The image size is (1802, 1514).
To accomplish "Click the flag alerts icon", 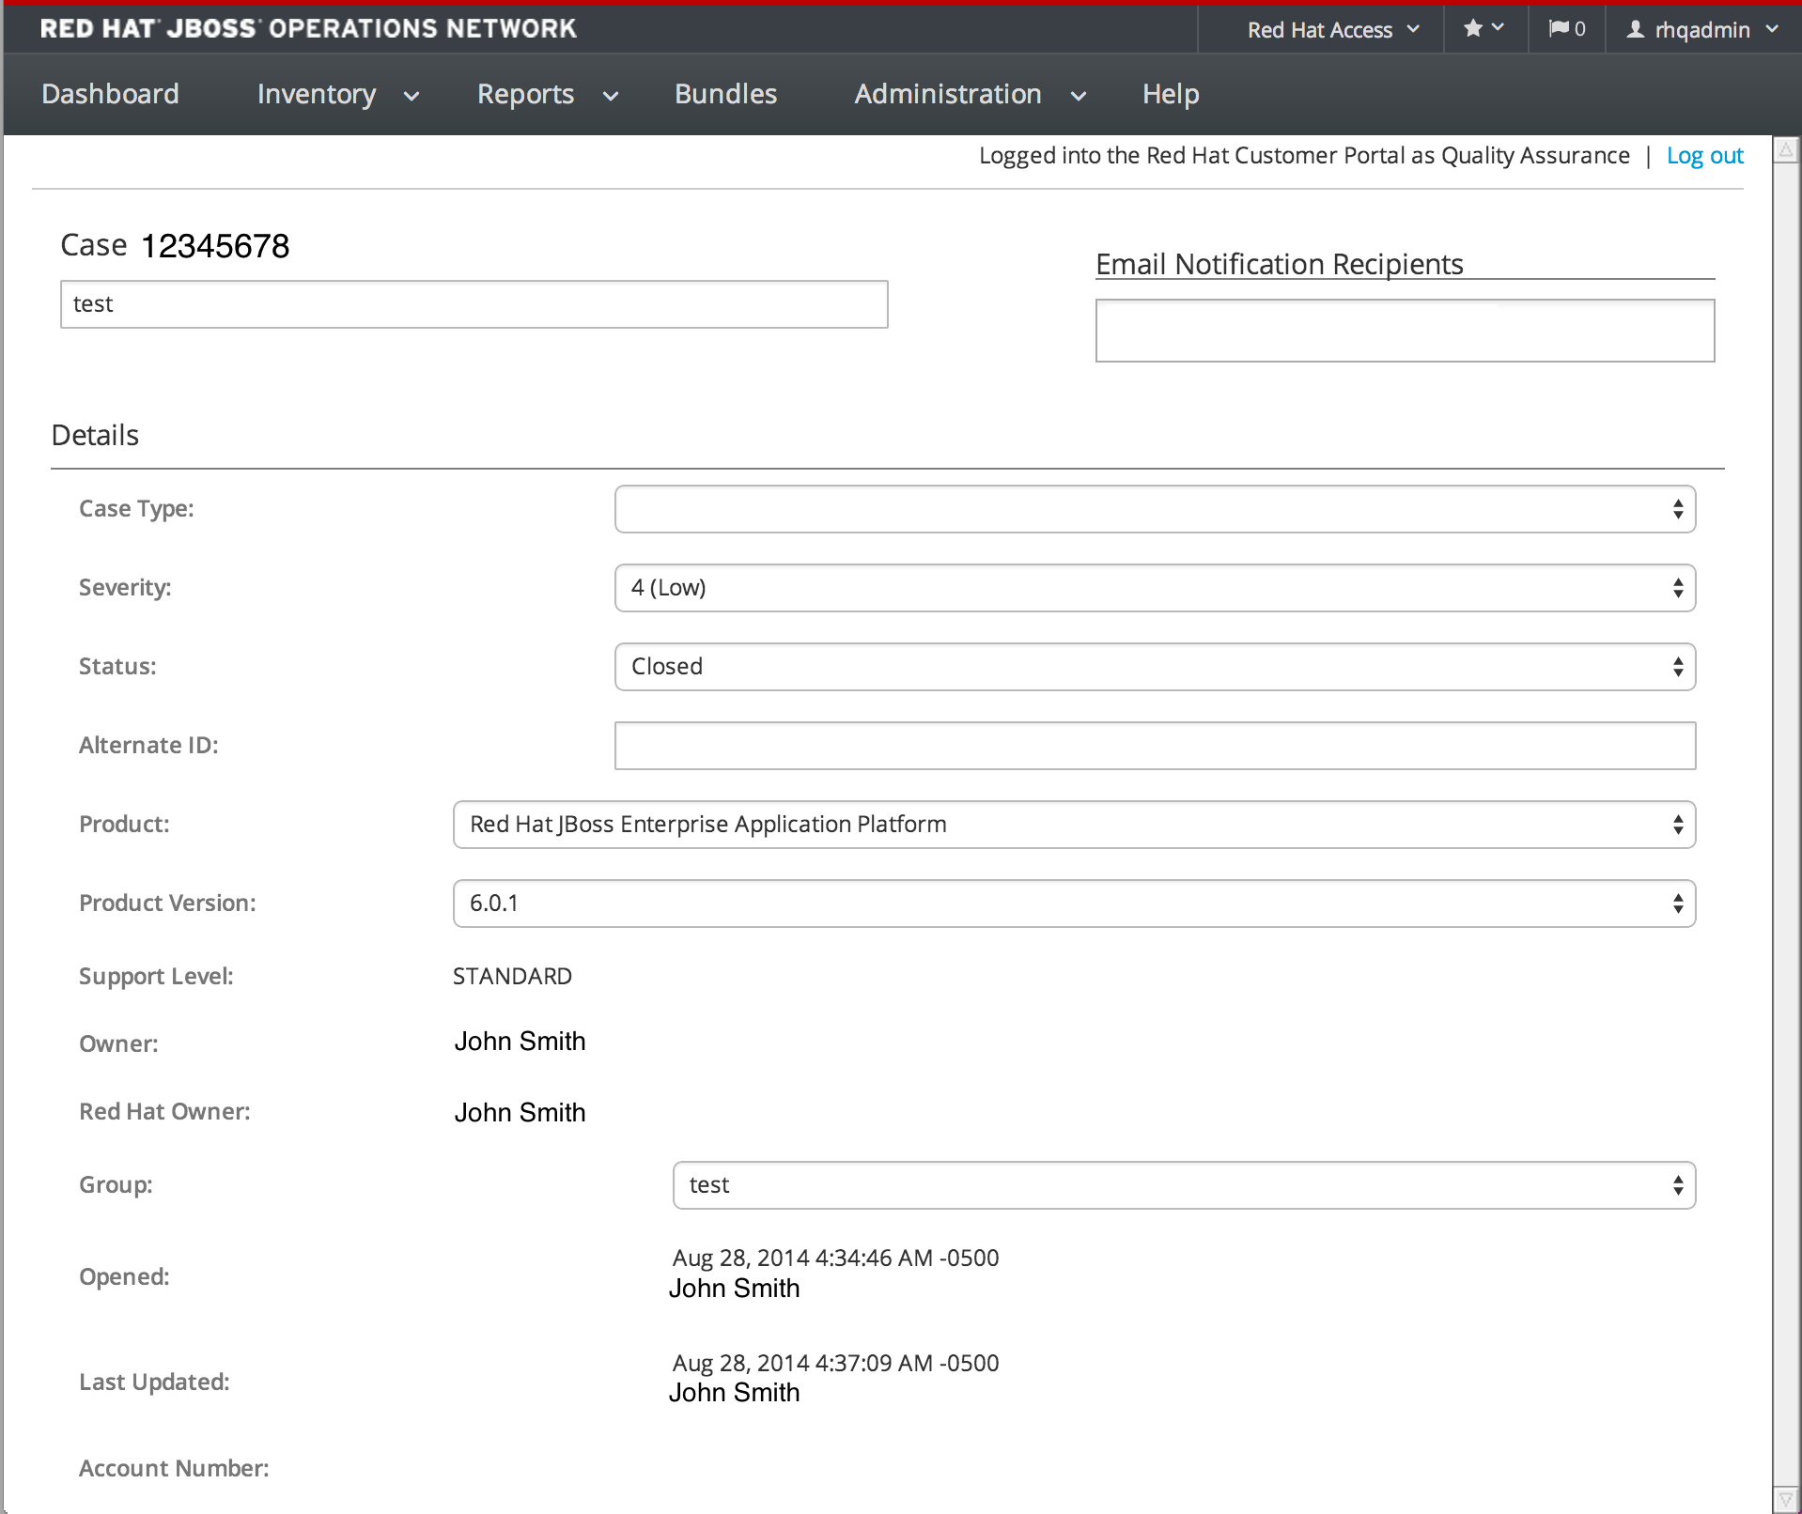I will pyautogui.click(x=1566, y=29).
